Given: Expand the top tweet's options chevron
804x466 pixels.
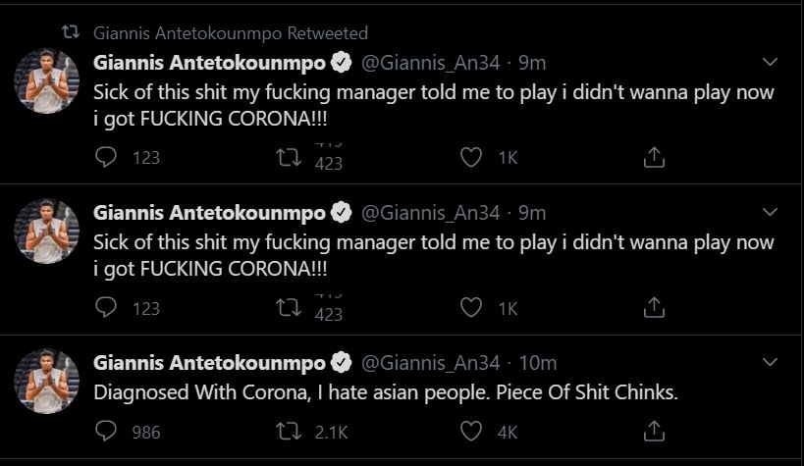Looking at the screenshot, I should pos(770,63).
